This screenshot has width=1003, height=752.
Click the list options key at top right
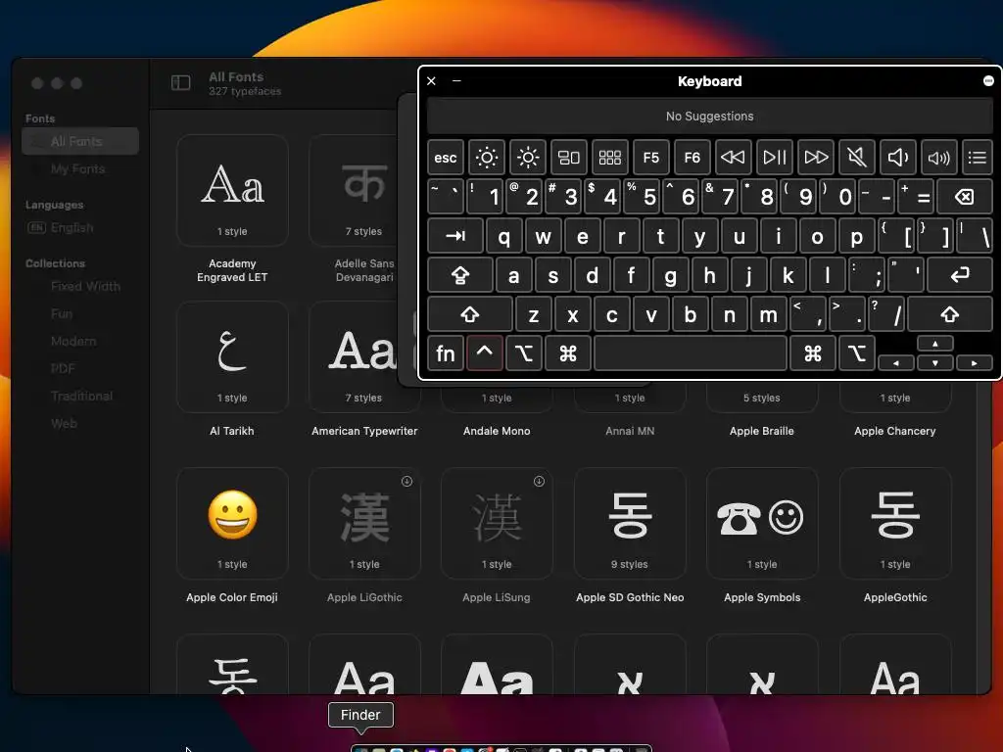coord(977,158)
